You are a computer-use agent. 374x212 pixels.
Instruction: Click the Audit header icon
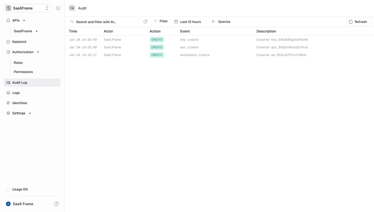click(72, 8)
